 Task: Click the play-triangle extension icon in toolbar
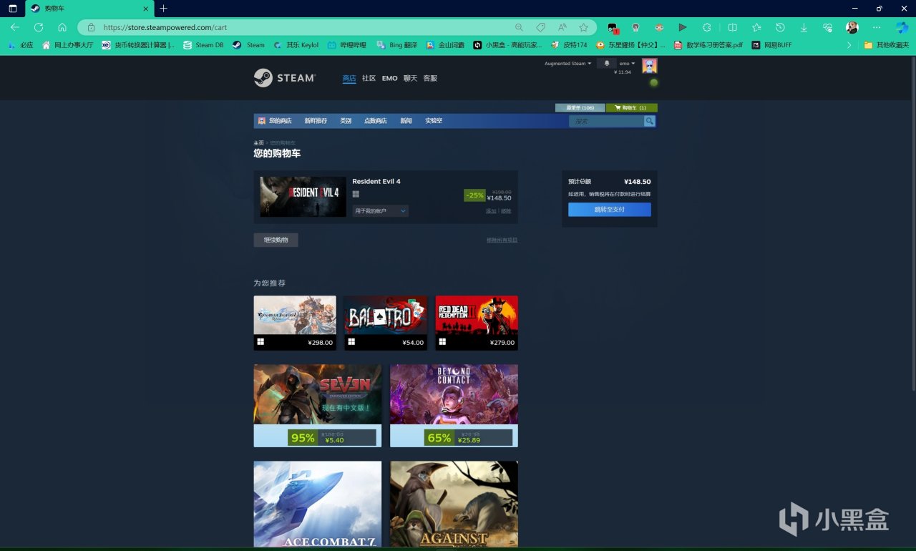click(682, 27)
